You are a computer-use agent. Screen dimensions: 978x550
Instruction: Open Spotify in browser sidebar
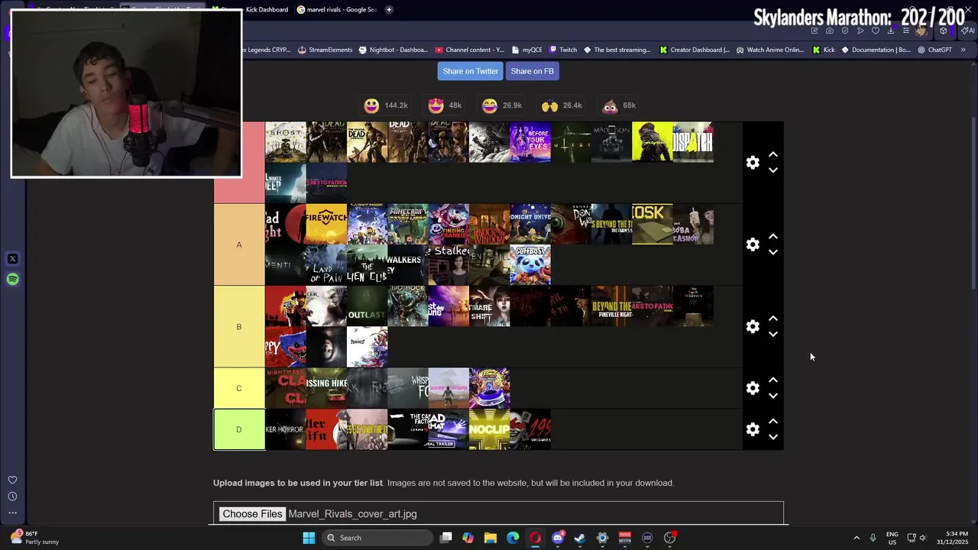coord(12,279)
